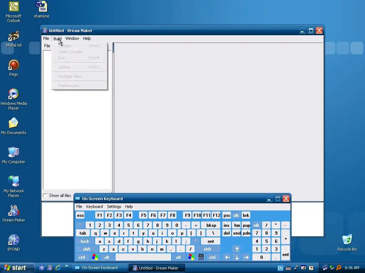Toggle the left alt key
The height and width of the screenshot is (273, 365).
pyautogui.click(x=107, y=257)
